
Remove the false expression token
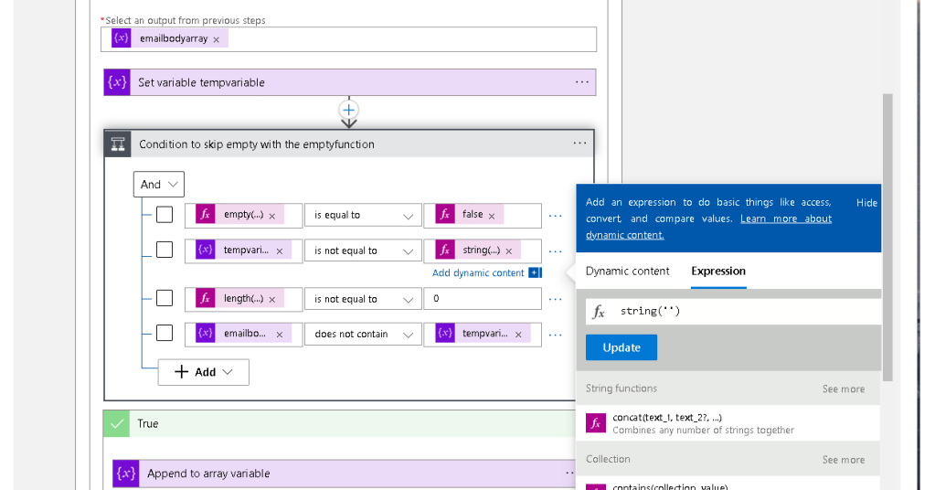click(492, 216)
